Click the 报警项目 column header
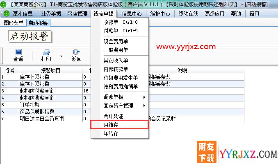Image resolution: width=278 pixels, height=164 pixels. click(51, 70)
